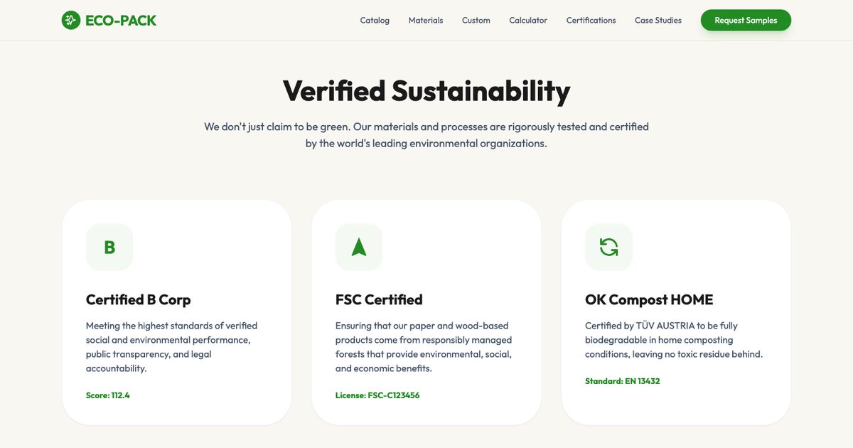853x448 pixels.
Task: Click the TÜV AUSTRIA description paragraph
Action: 674,340
